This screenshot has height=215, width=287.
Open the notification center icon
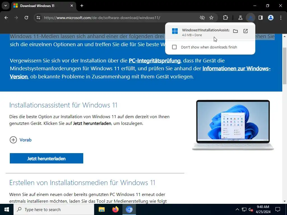278,209
